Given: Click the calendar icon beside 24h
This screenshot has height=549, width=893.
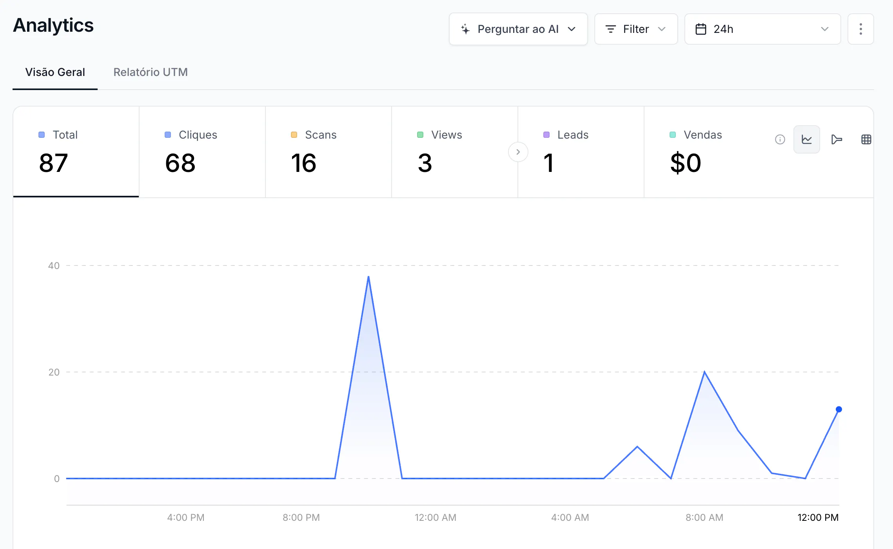Looking at the screenshot, I should (x=701, y=29).
